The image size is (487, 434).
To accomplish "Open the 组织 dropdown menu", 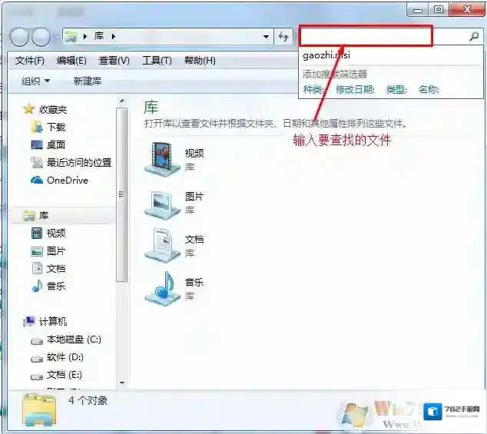I will pyautogui.click(x=35, y=81).
